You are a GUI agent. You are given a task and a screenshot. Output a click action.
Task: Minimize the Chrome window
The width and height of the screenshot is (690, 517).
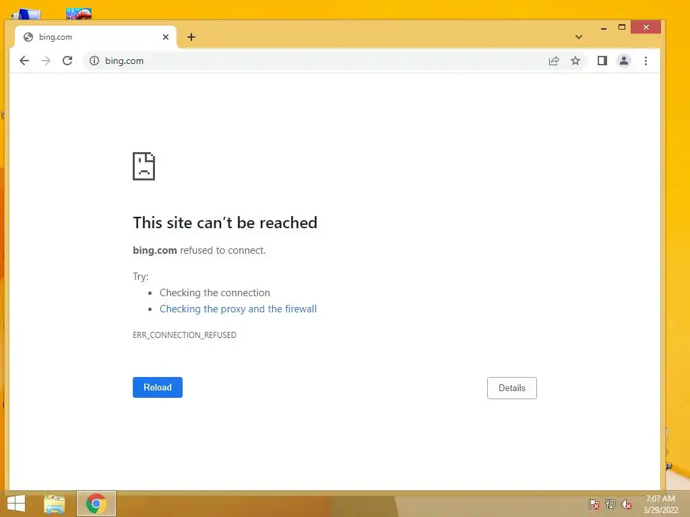coord(604,28)
